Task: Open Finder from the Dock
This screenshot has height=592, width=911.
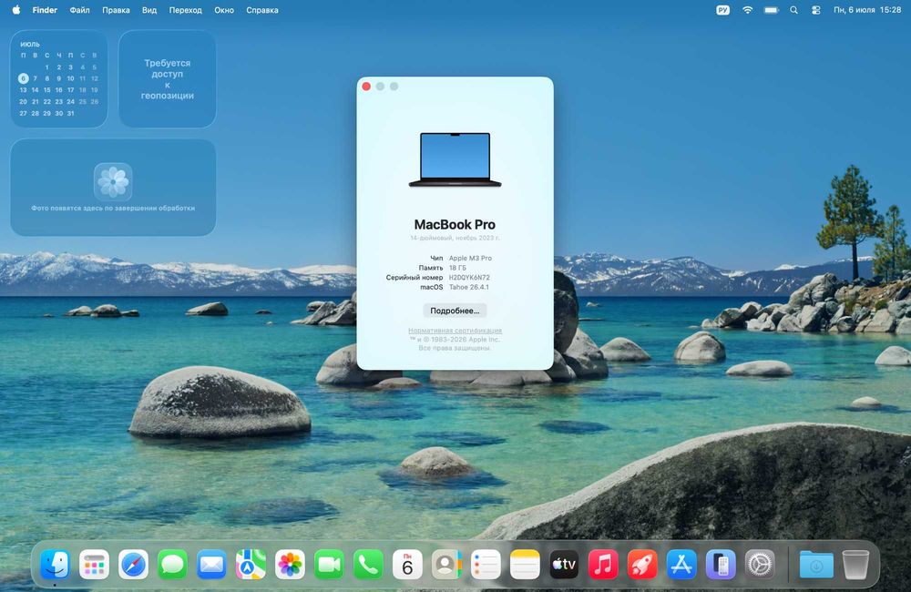Action: 56,564
